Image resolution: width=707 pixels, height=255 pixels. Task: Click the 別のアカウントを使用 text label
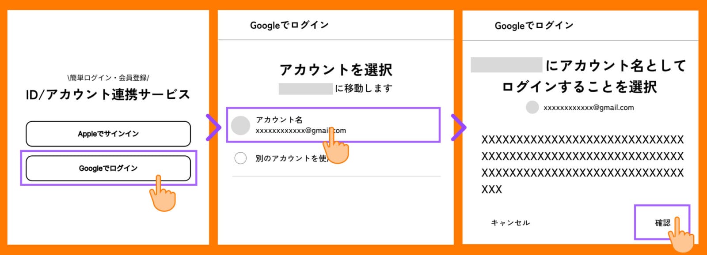tap(291, 158)
